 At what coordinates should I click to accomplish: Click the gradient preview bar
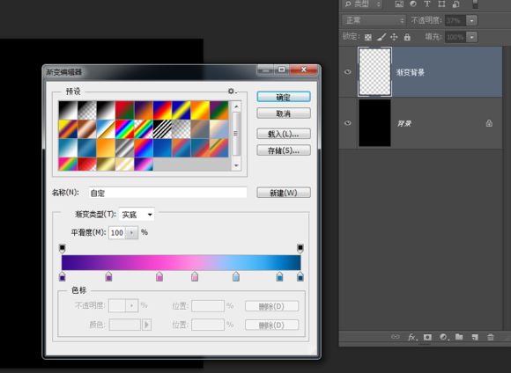tap(181, 263)
